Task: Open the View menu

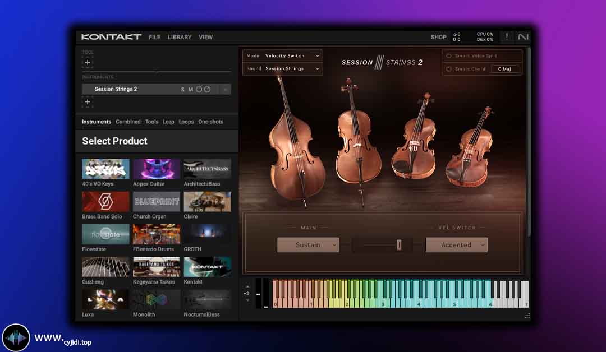Action: tap(205, 37)
